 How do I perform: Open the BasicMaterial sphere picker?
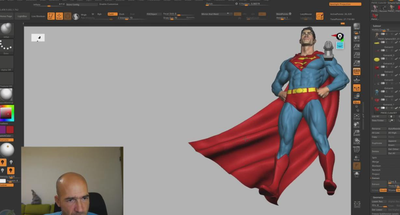pos(7,96)
